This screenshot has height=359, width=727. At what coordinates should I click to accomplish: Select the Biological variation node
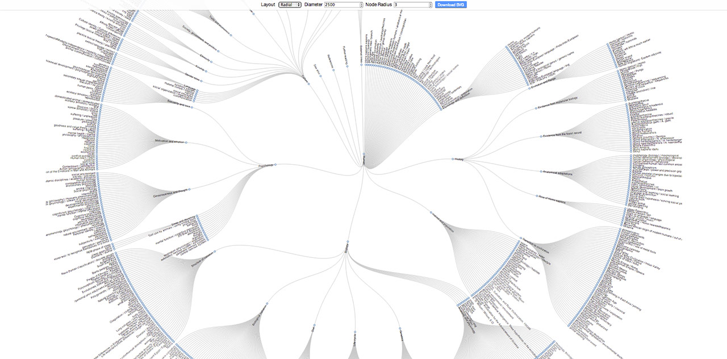(267, 304)
